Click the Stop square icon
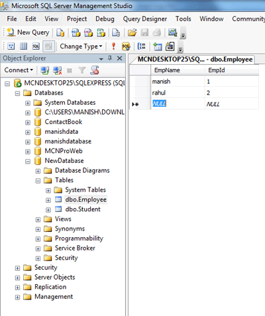The height and width of the screenshot is (316, 265). click(70, 70)
